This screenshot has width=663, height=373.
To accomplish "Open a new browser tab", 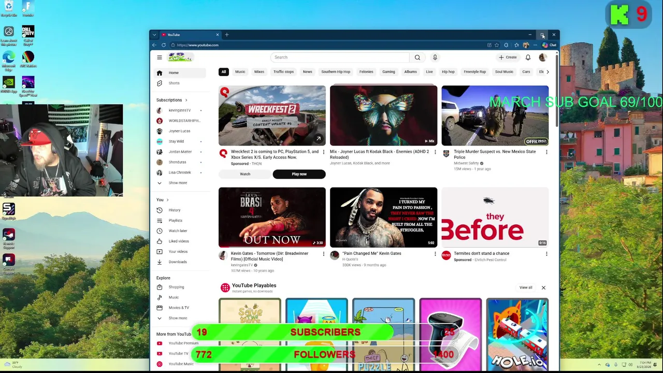I will (x=227, y=35).
